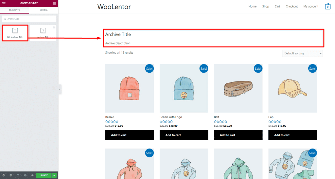Select the WL: Archive Title widget
This screenshot has height=179, width=335.
coord(15,33)
